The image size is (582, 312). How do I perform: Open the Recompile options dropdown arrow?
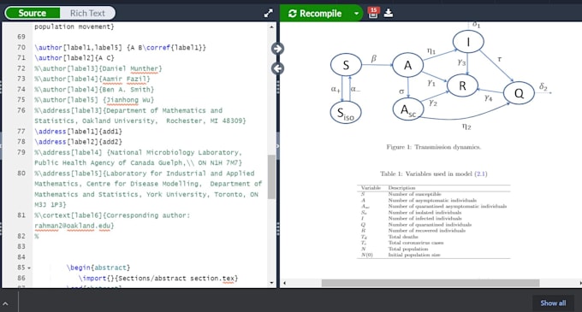pyautogui.click(x=356, y=14)
